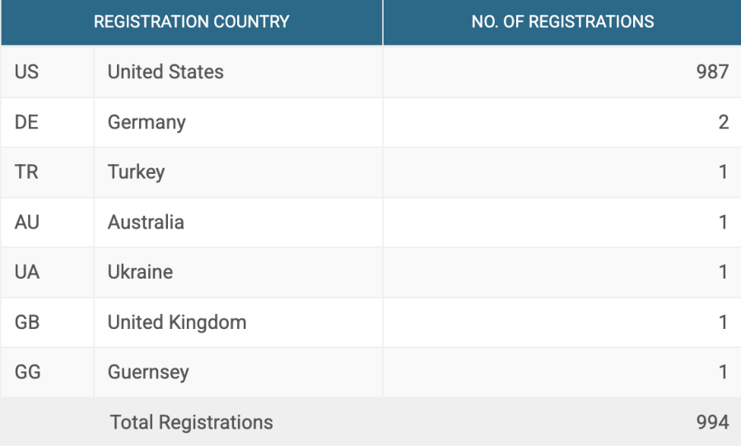This screenshot has height=446, width=741.
Task: Select the Ukraine country name
Action: [x=140, y=272]
